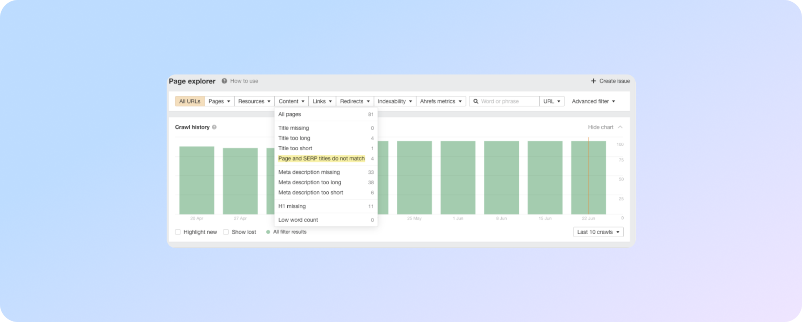Click the 22 Jun crawl bar

pyautogui.click(x=588, y=178)
